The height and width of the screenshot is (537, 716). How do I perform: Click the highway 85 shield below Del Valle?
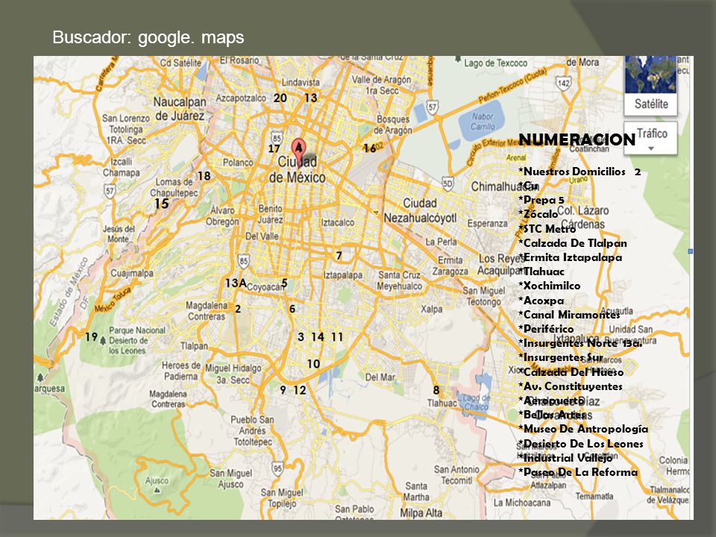click(x=243, y=262)
